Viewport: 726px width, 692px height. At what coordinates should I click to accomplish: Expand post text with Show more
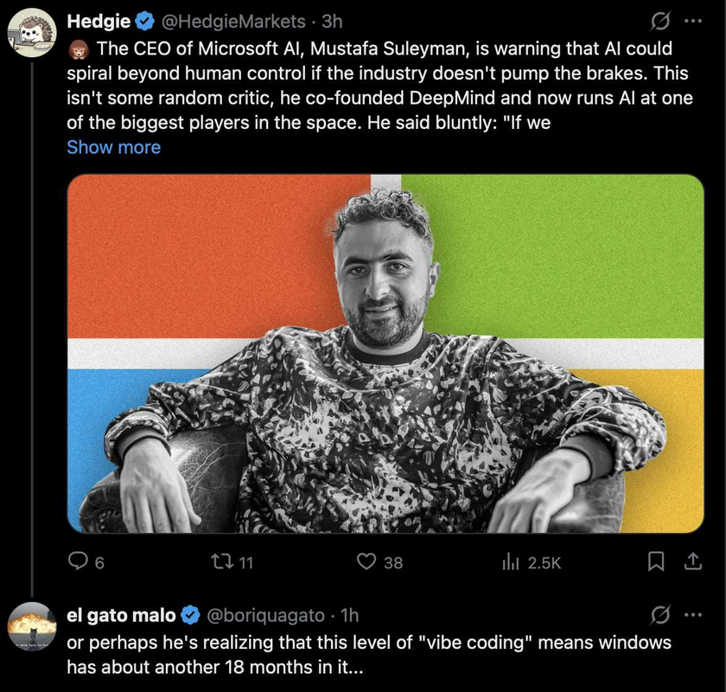click(113, 147)
